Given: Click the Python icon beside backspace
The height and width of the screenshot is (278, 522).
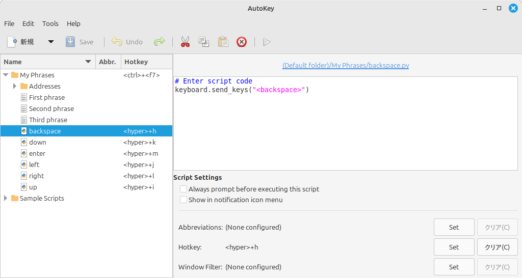Looking at the screenshot, I should pos(23,131).
